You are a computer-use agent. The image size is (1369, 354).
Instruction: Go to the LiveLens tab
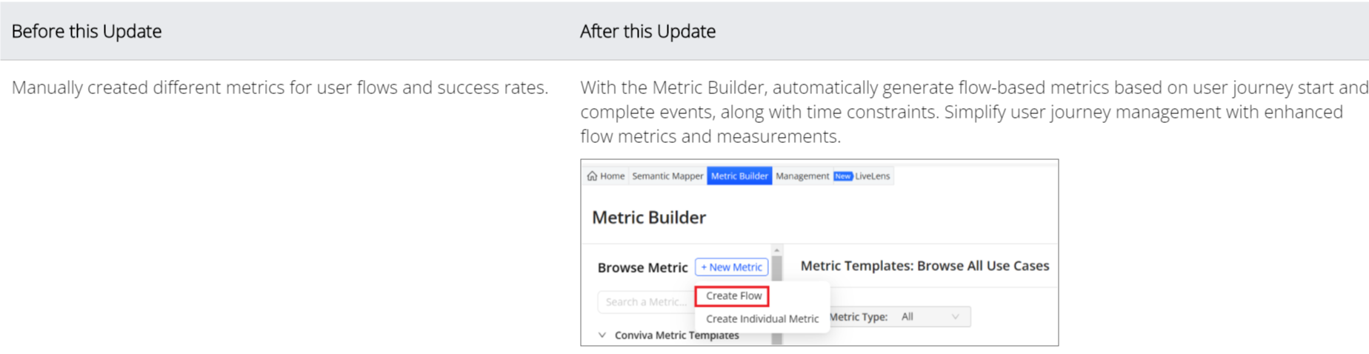click(873, 176)
